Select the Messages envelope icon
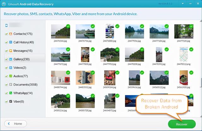Image resolution: width=202 pixels, height=131 pixels. [x=11, y=51]
